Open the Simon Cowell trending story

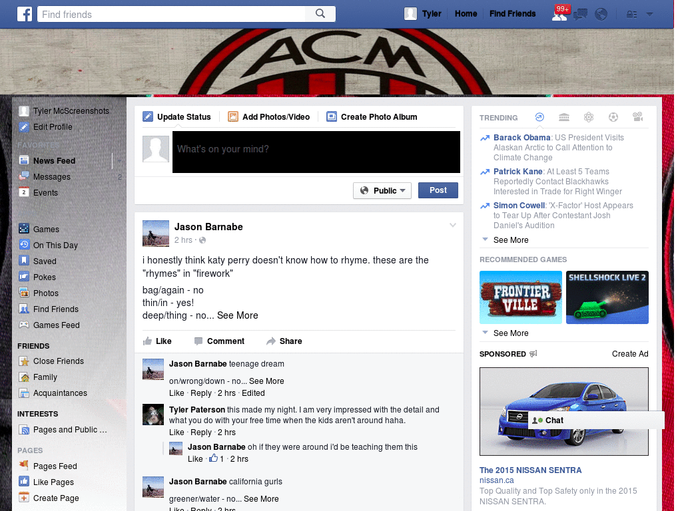click(x=519, y=205)
